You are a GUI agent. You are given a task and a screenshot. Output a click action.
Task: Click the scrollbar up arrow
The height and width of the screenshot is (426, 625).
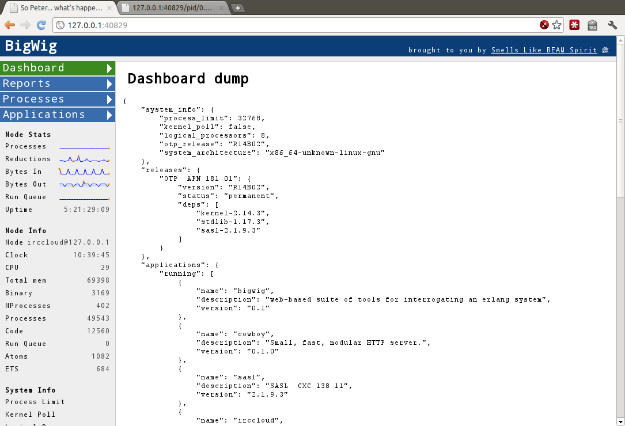[620, 40]
